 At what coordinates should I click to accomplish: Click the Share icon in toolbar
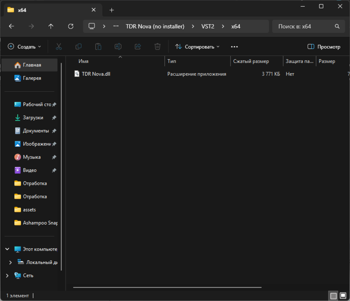pos(138,47)
